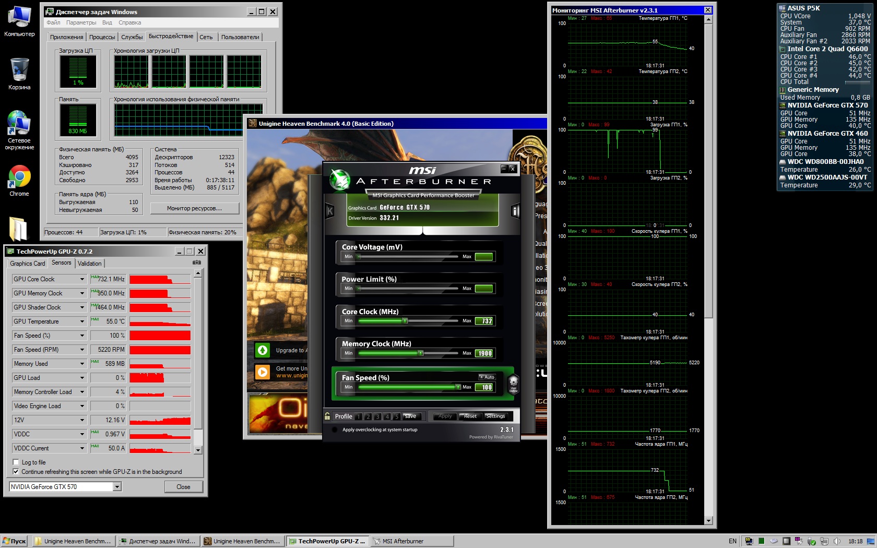Click the tray cursor icon showing 60
This screenshot has height=548, width=877.
tap(799, 541)
